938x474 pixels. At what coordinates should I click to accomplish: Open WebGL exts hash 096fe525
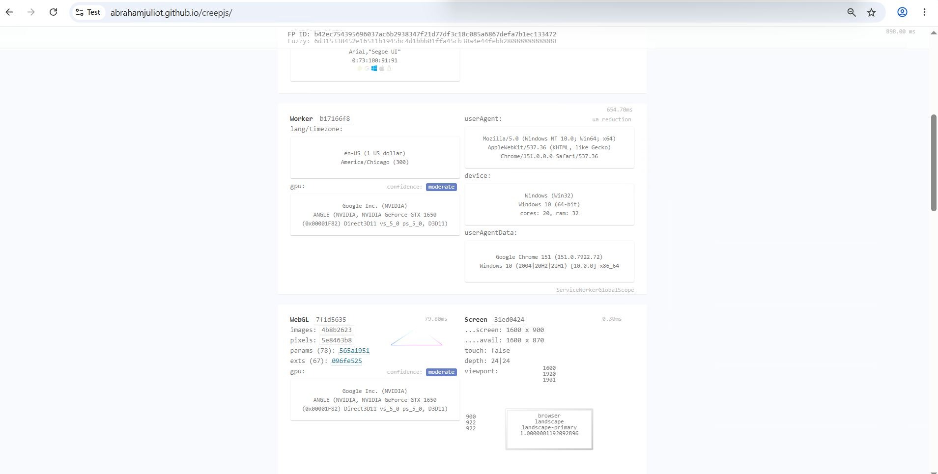(x=346, y=361)
